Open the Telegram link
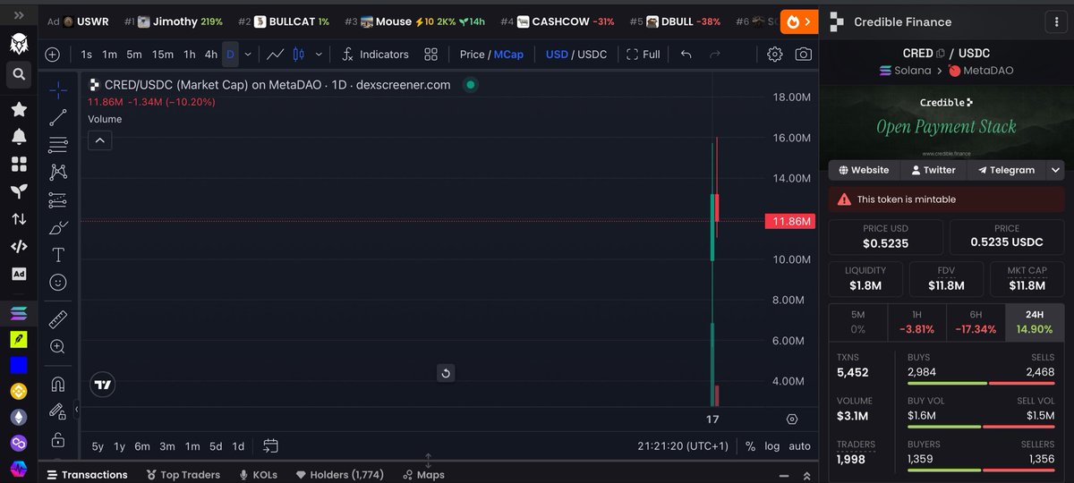Viewport: 1074px width, 483px height. (x=1006, y=170)
